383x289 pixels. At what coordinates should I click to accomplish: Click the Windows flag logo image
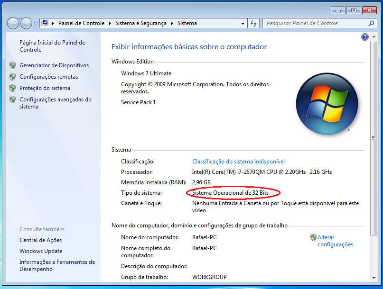click(x=327, y=103)
